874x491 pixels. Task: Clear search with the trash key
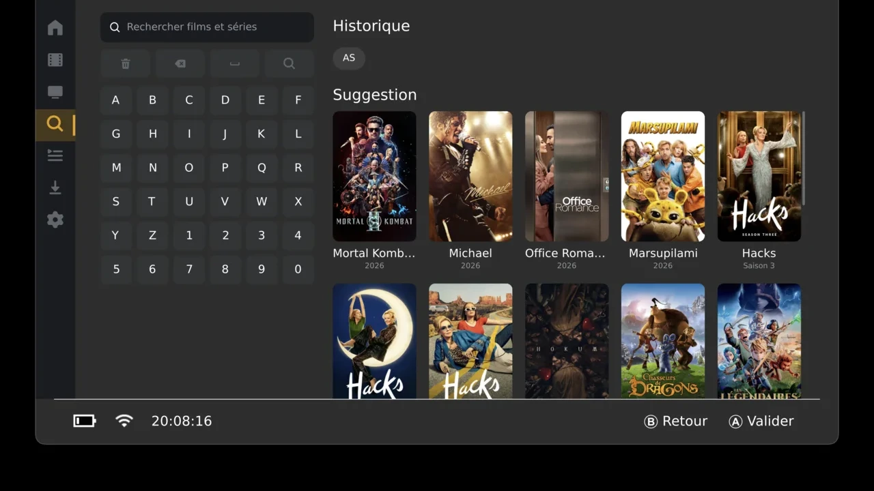click(x=126, y=63)
